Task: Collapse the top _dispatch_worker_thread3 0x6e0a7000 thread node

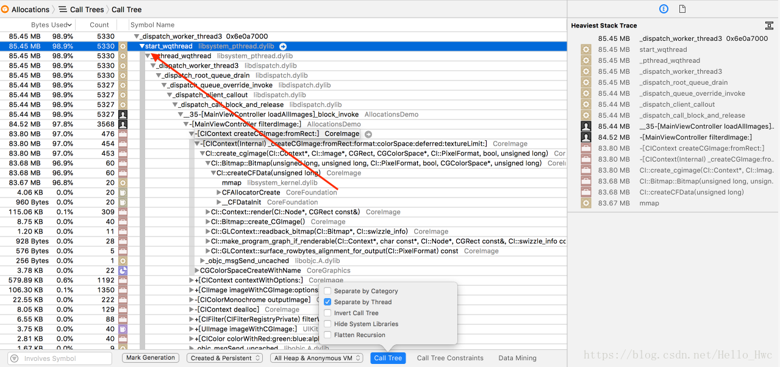Action: [x=136, y=37]
